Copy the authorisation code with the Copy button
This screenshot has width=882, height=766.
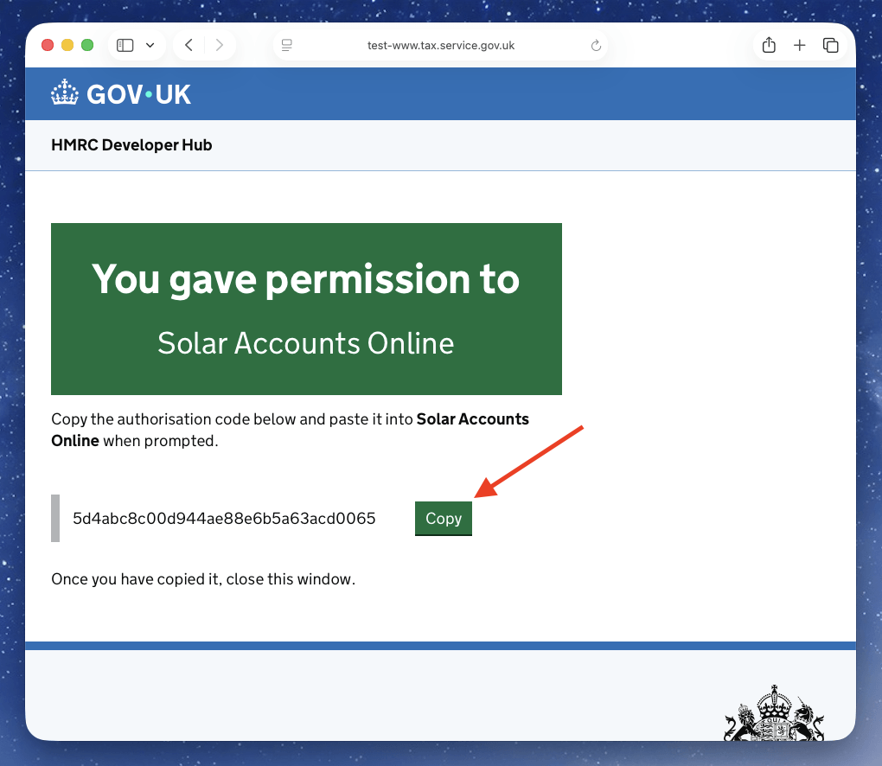pos(444,518)
